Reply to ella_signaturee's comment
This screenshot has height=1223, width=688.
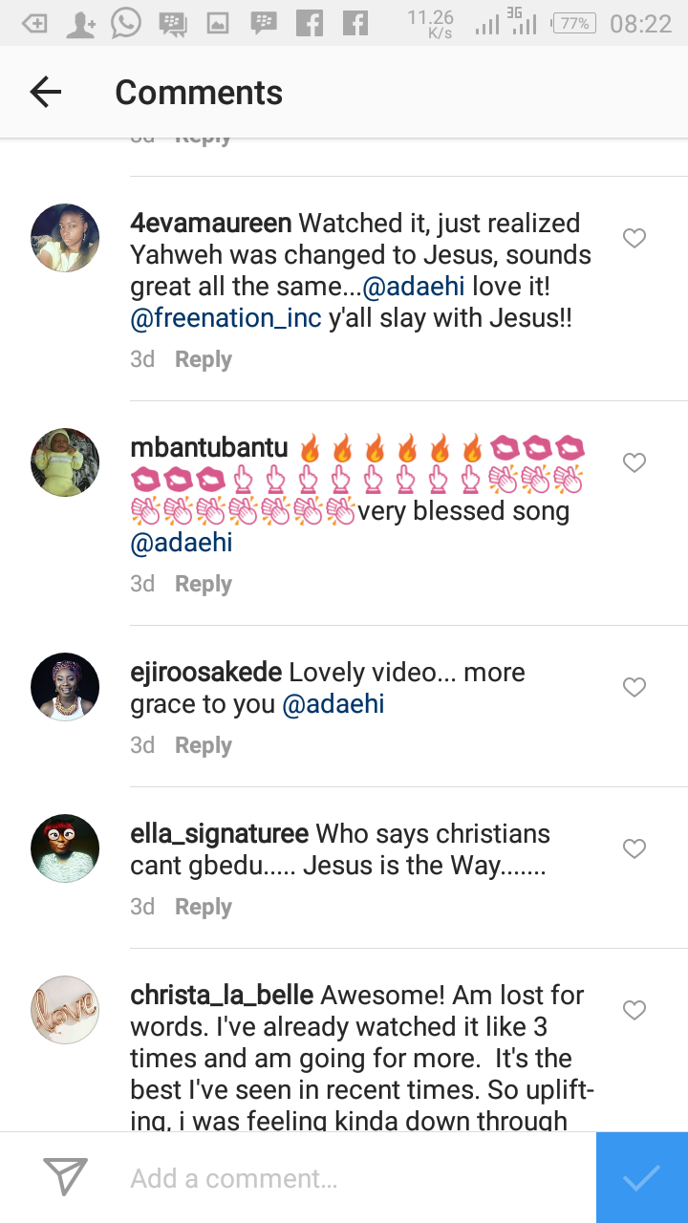(203, 907)
